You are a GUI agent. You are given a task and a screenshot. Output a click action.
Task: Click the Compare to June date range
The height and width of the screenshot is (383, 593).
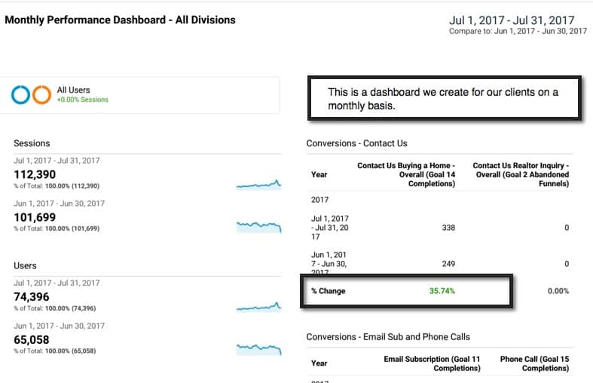(517, 32)
